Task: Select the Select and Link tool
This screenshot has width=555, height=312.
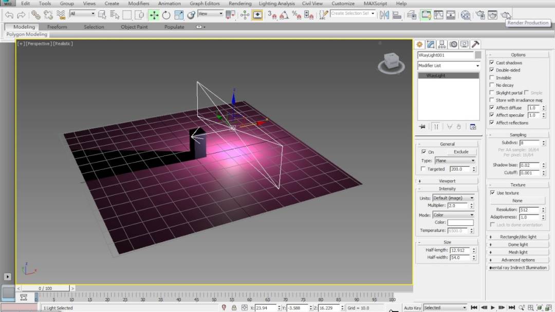Action: click(x=36, y=15)
